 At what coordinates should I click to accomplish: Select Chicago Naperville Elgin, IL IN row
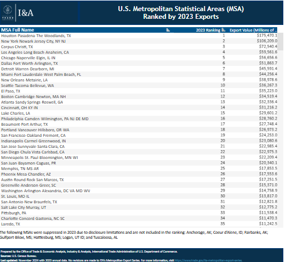139,58
